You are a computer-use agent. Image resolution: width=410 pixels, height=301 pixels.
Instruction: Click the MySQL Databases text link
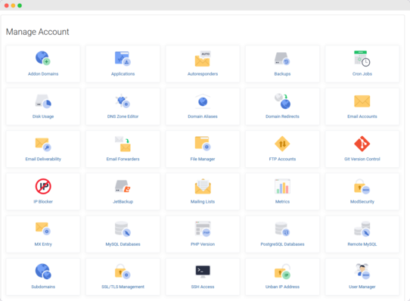click(x=123, y=244)
